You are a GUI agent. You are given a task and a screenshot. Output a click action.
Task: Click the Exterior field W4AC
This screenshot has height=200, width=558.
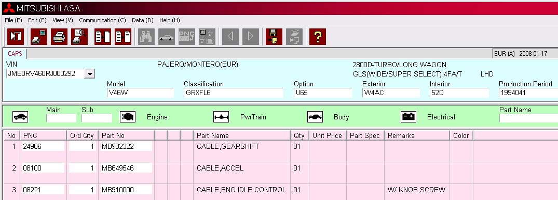click(391, 93)
